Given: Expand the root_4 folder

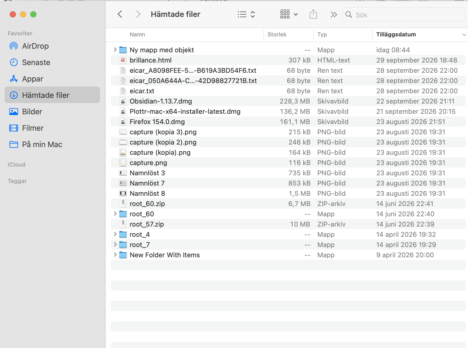Looking at the screenshot, I should pos(115,234).
